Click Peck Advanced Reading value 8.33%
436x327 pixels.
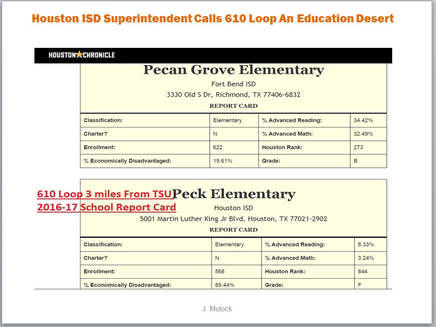[x=366, y=244]
